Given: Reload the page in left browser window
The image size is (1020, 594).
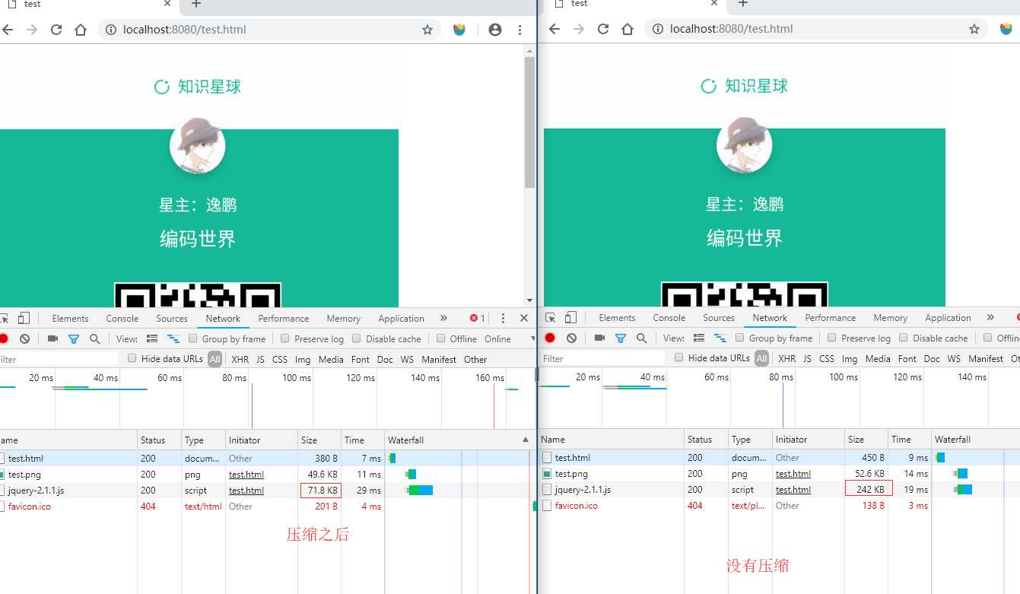Looking at the screenshot, I should 56,30.
